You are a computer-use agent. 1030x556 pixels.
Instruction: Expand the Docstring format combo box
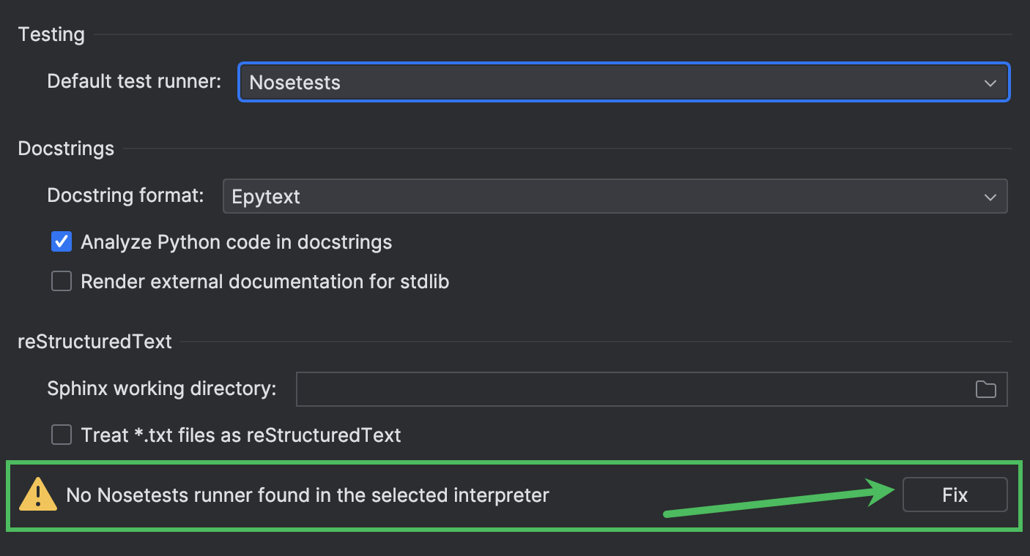614,197
